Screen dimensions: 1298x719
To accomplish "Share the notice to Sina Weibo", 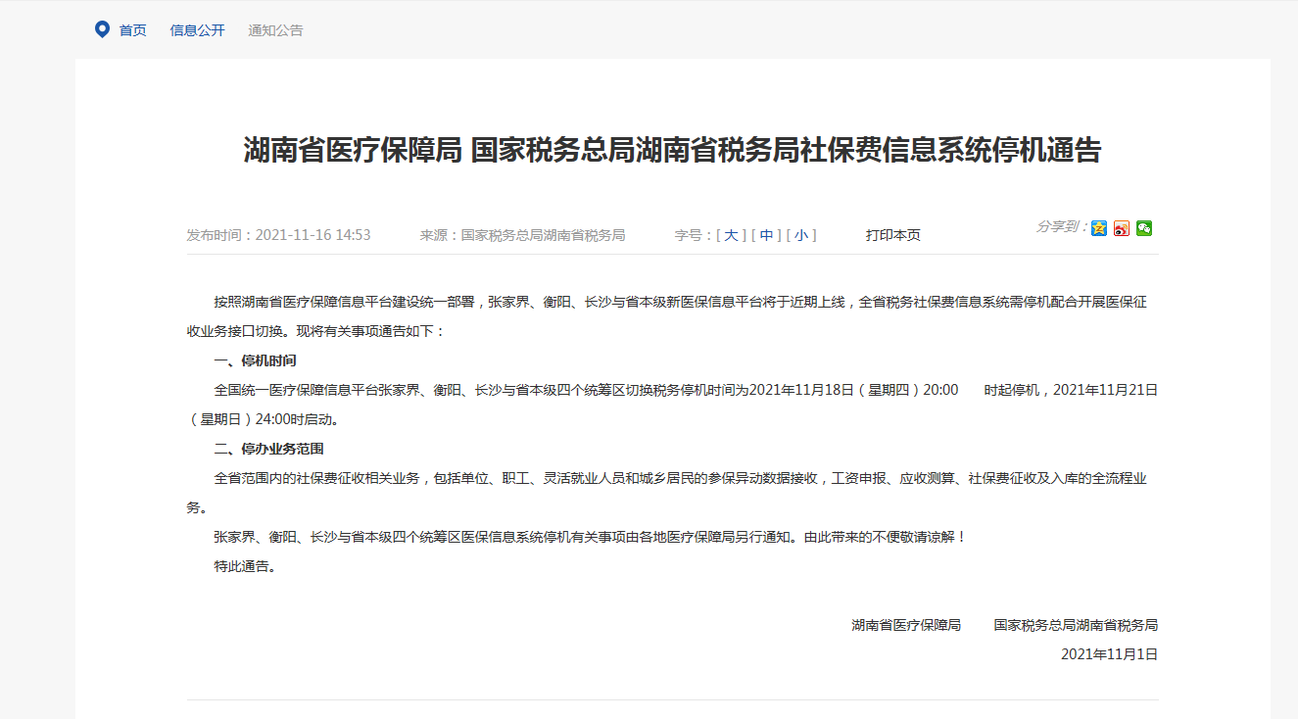I will point(1122,228).
